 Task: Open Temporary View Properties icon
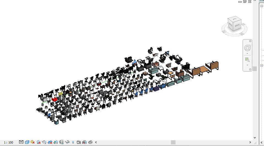pyautogui.click(x=79, y=142)
